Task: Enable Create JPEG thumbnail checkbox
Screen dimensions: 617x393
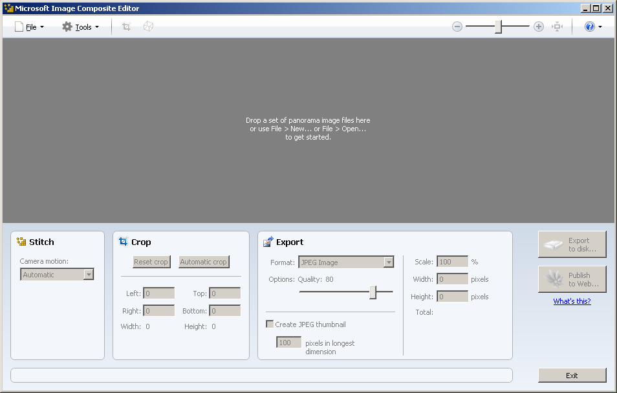Action: click(x=270, y=324)
